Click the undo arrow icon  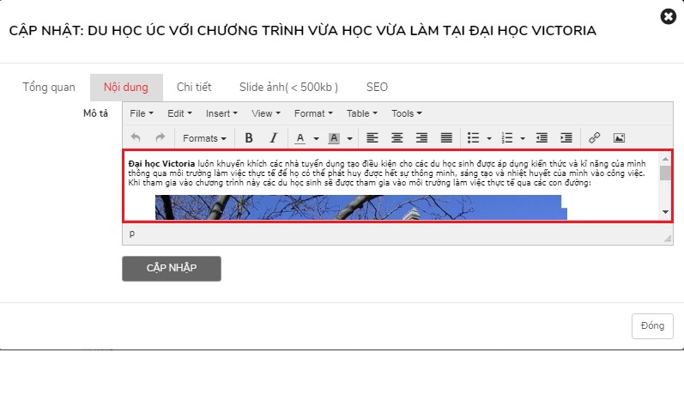tap(136, 137)
